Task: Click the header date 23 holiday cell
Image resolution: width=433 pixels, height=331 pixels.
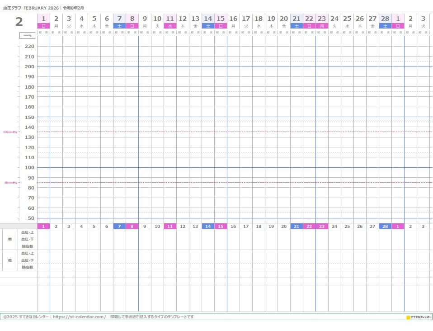Action: (x=322, y=19)
